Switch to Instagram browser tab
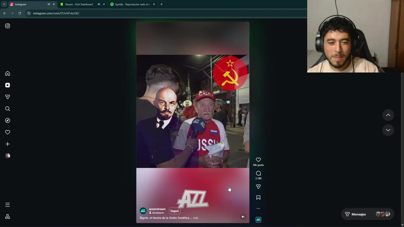Image resolution: width=404 pixels, height=227 pixels. (x=32, y=4)
